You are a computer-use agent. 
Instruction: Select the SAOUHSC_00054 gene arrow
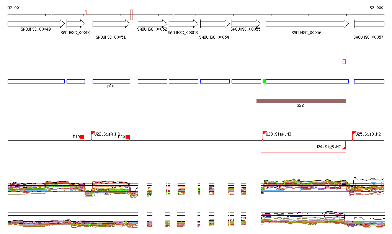[x=215, y=24]
